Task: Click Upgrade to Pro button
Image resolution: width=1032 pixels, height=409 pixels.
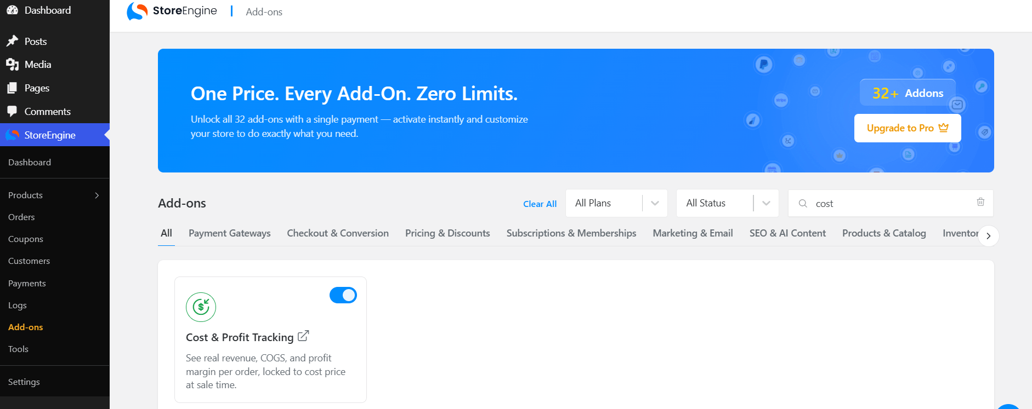Action: (x=908, y=128)
